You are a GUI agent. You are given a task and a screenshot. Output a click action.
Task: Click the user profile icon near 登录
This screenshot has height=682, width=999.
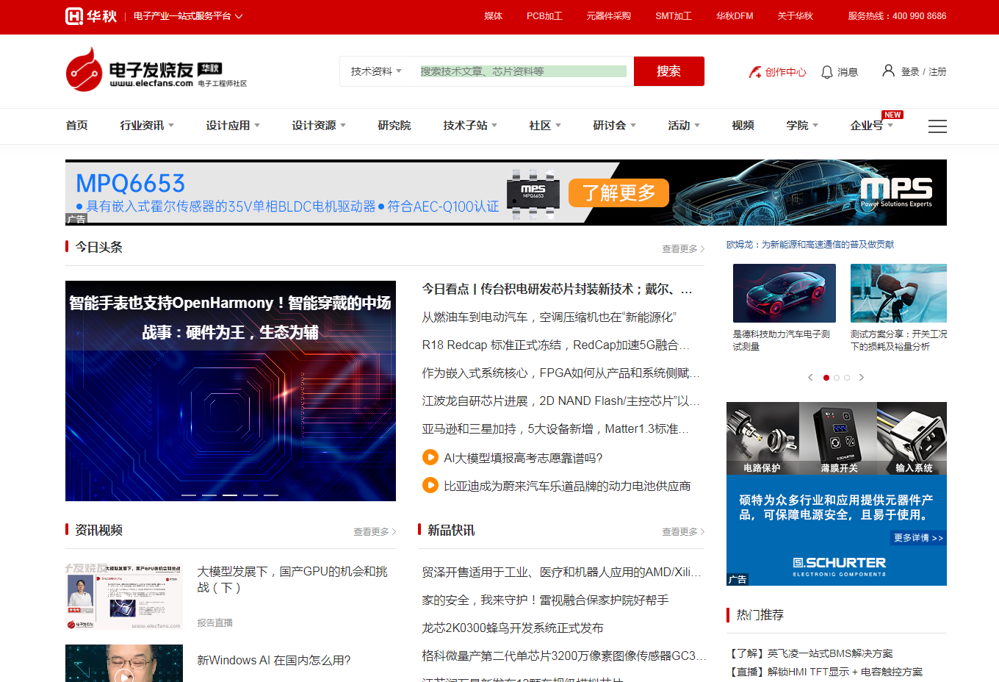point(888,71)
